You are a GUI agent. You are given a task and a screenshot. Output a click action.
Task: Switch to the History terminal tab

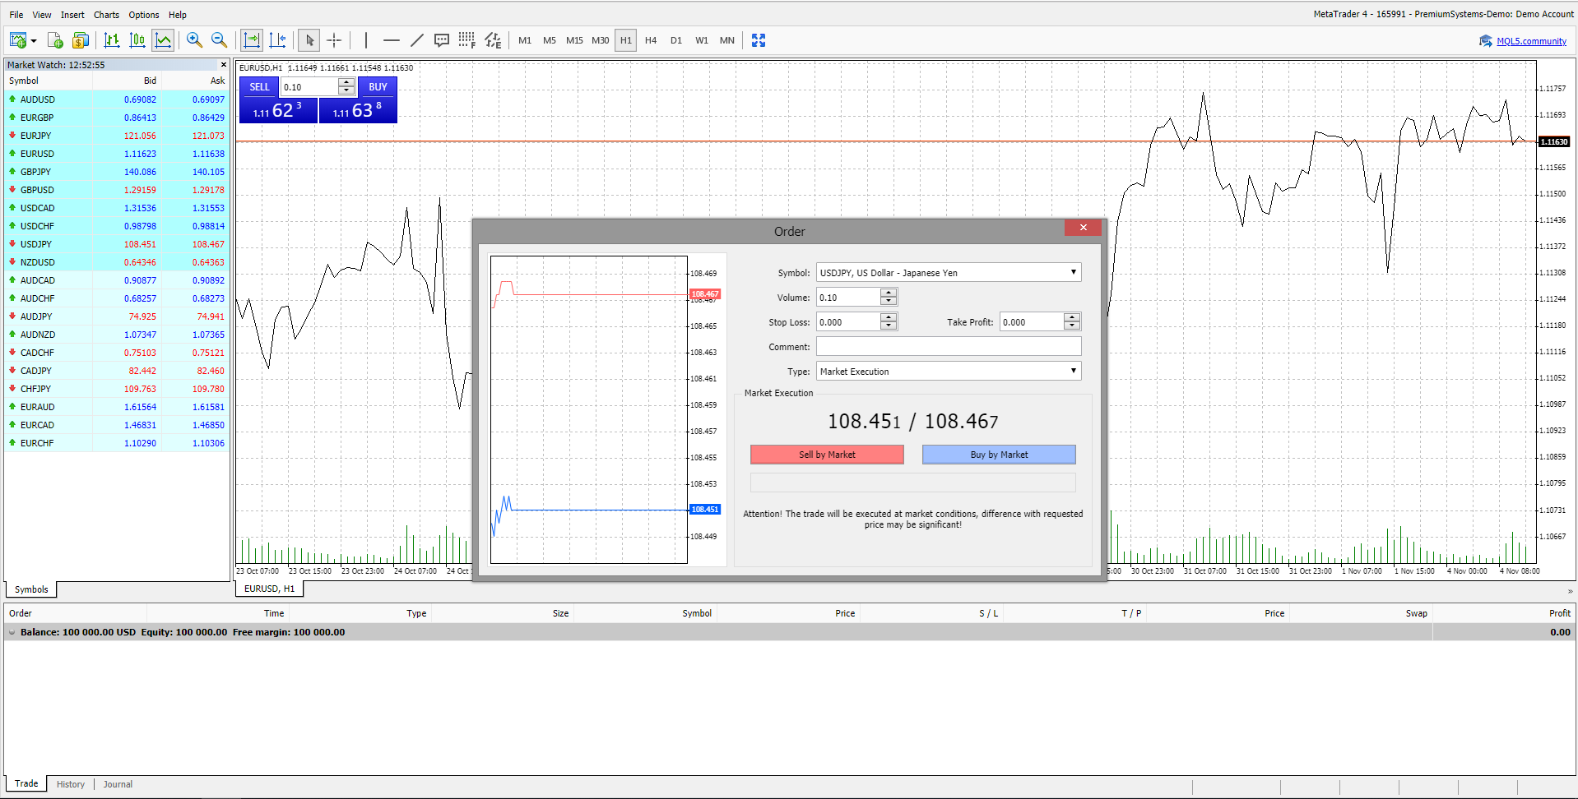(x=71, y=784)
